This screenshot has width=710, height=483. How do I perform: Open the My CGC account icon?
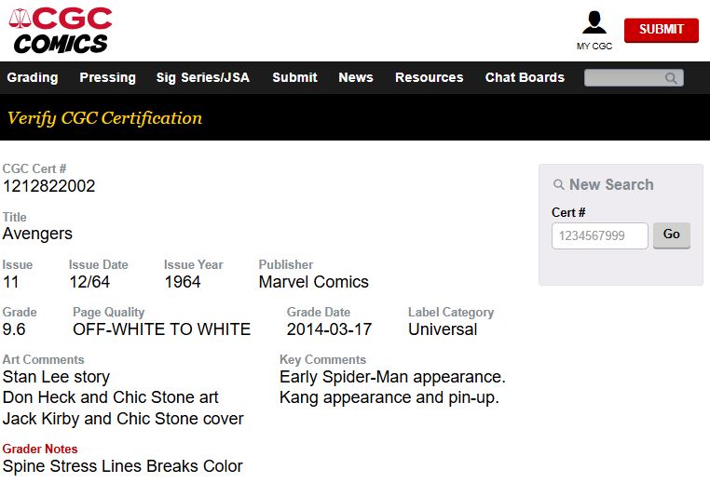594,22
